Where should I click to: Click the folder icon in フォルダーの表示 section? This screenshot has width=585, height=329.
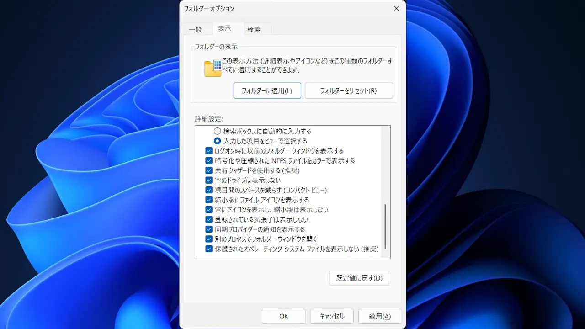click(x=213, y=68)
